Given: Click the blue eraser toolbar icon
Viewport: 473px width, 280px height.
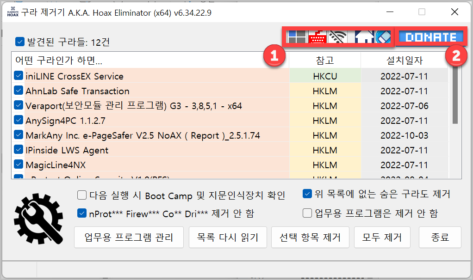Looking at the screenshot, I should (383, 37).
